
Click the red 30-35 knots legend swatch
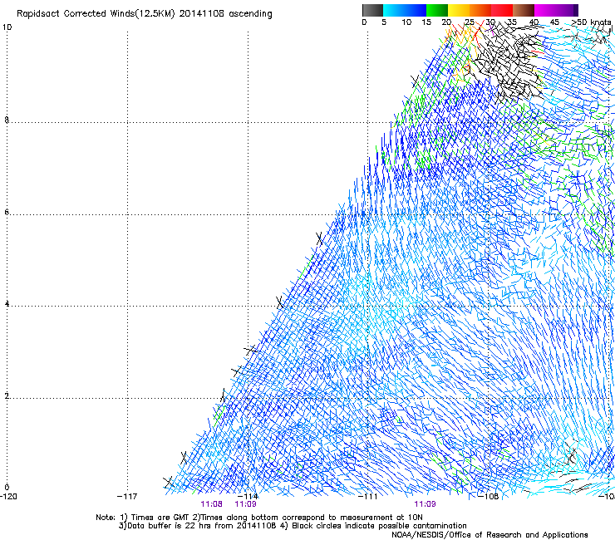pyautogui.click(x=502, y=10)
